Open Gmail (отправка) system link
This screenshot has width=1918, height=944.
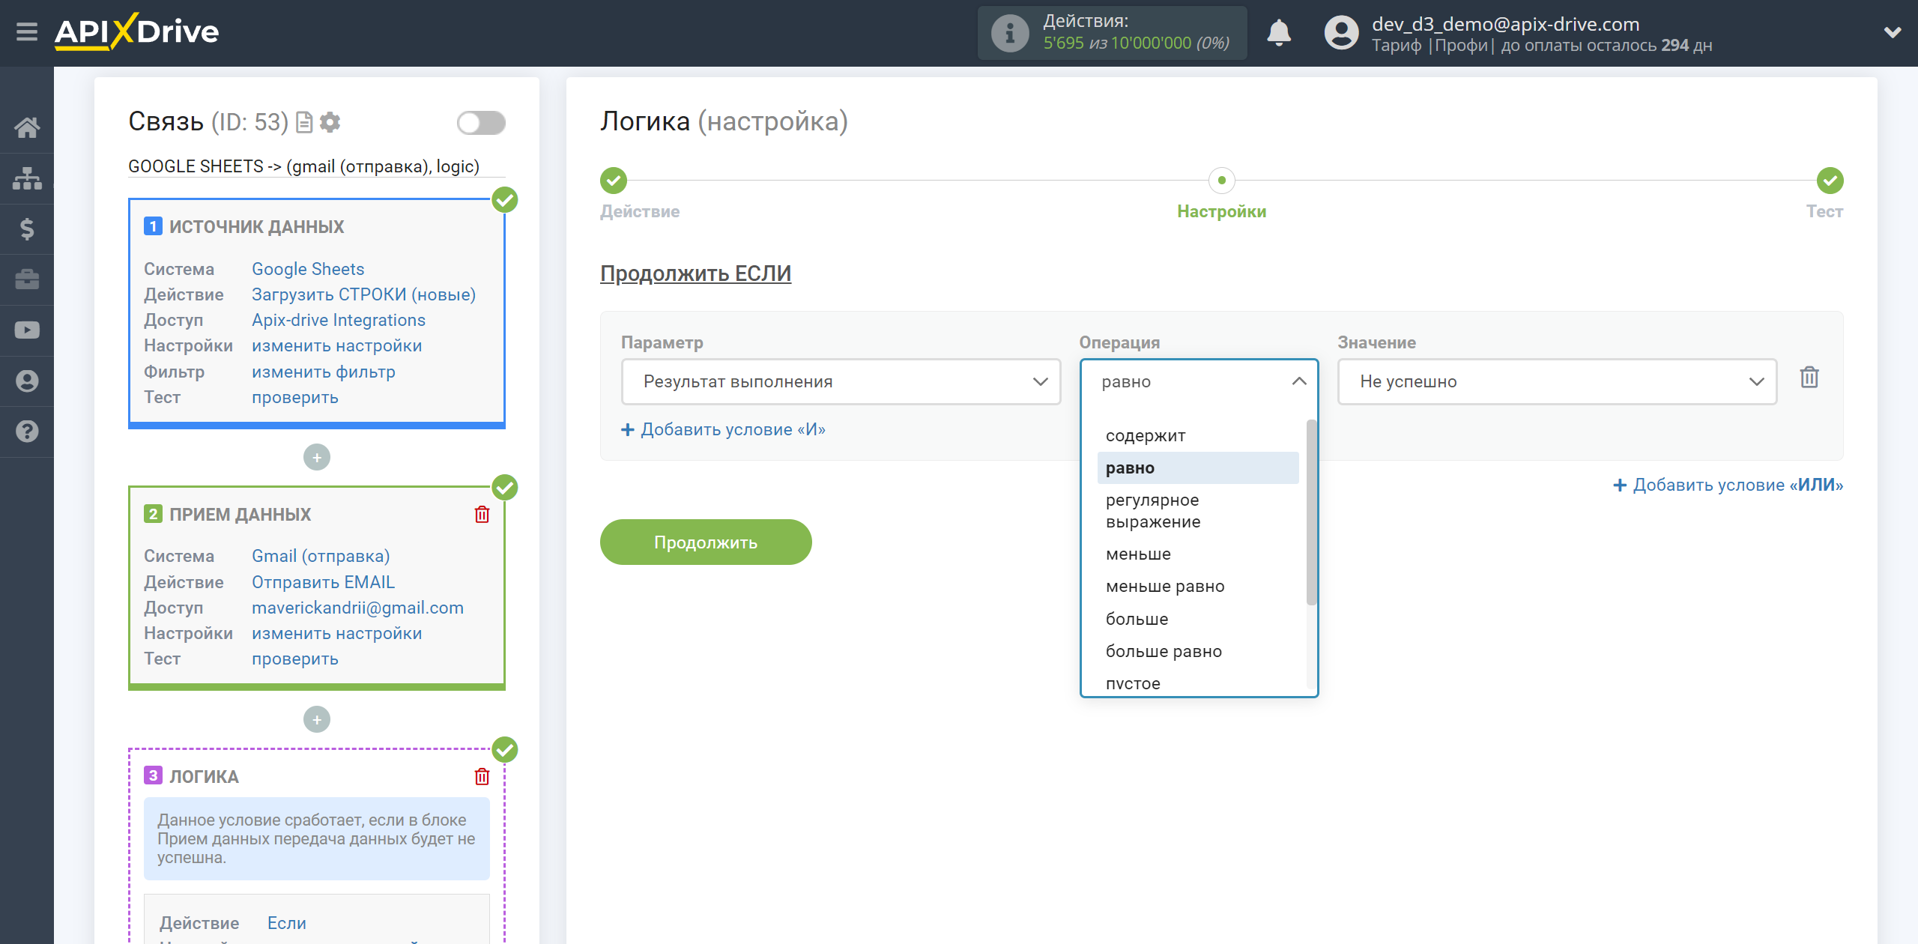tap(321, 556)
